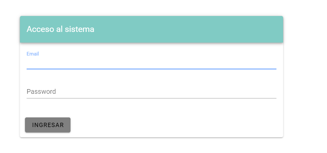
Task: Click the empty teal header area right of title
Action: click(200, 29)
